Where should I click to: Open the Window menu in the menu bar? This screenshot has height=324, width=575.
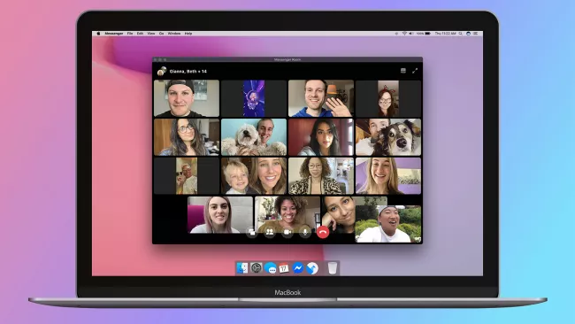tap(173, 34)
